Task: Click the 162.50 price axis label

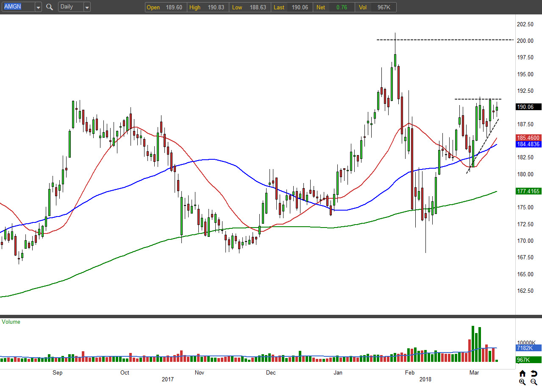Action: 525,291
